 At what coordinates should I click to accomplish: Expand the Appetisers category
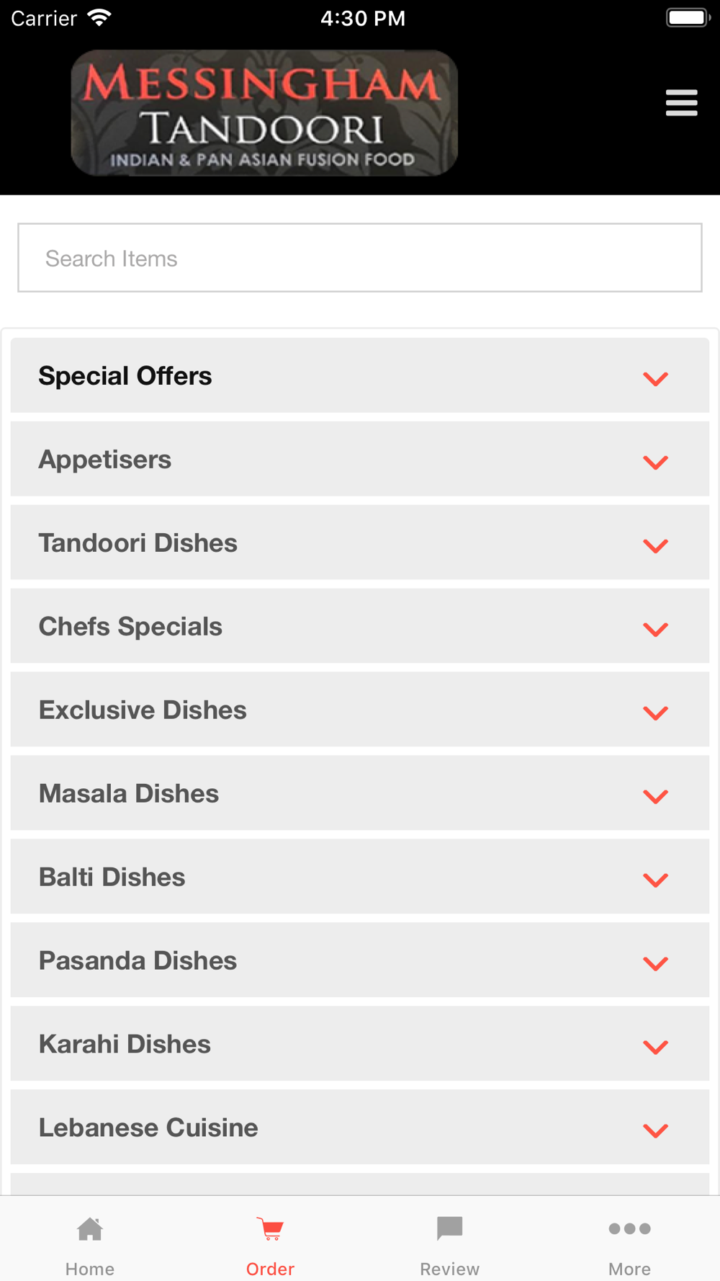(360, 460)
